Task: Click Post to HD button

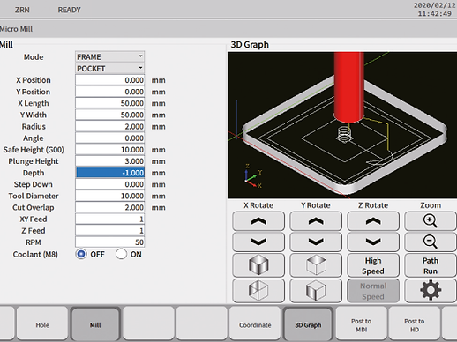Action: [415, 324]
